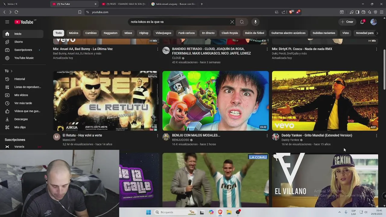Screen dimensions: 386x217
Task: Open the Crear button
Action: (347, 22)
